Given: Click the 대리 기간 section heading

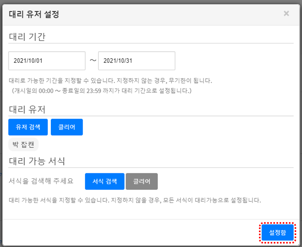Looking at the screenshot, I should point(27,37).
